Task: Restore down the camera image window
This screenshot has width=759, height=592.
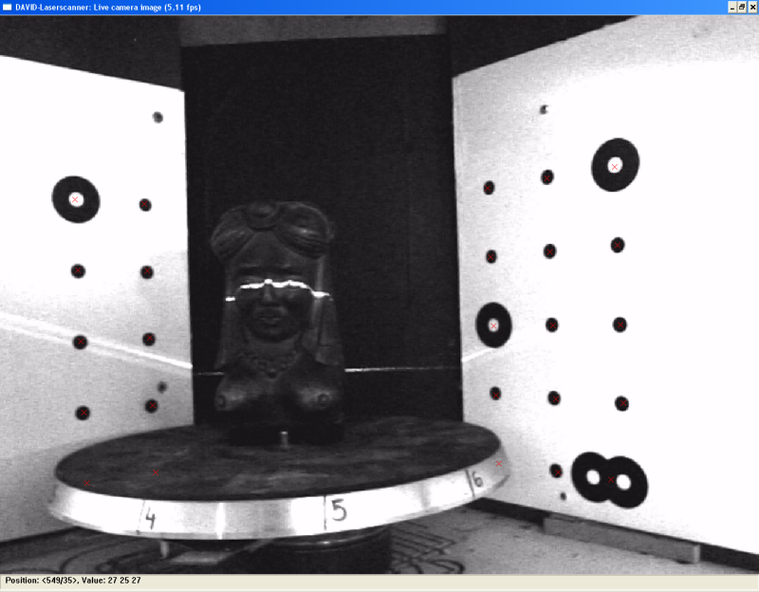Action: tap(742, 7)
